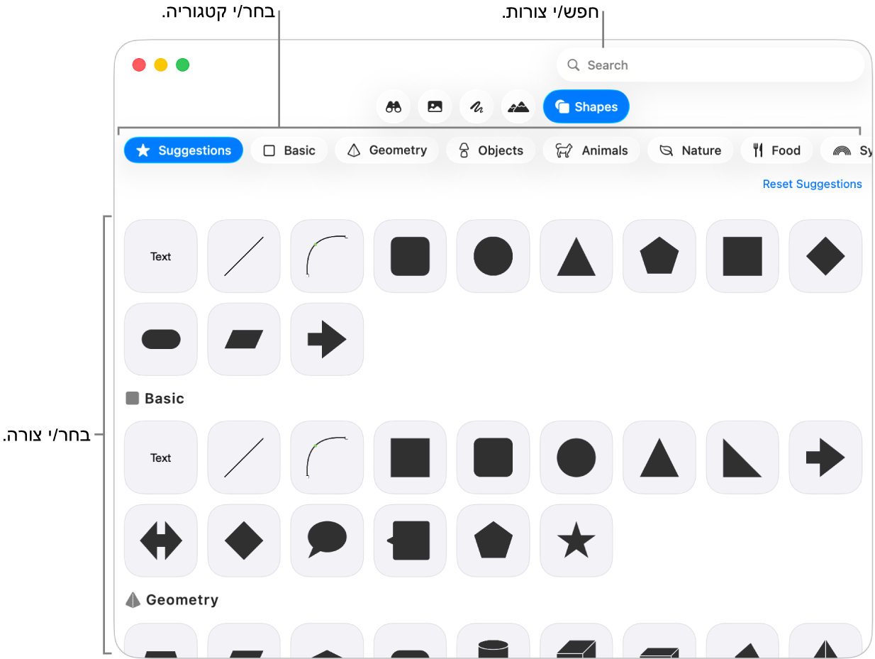This screenshot has width=875, height=659.
Task: Choose the curved line under Basic heading
Action: (327, 458)
